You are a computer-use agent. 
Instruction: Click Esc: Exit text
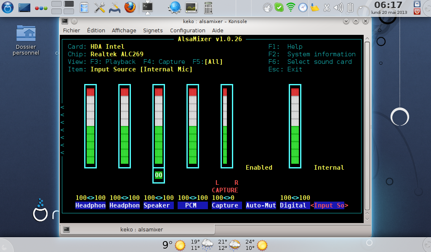click(285, 69)
